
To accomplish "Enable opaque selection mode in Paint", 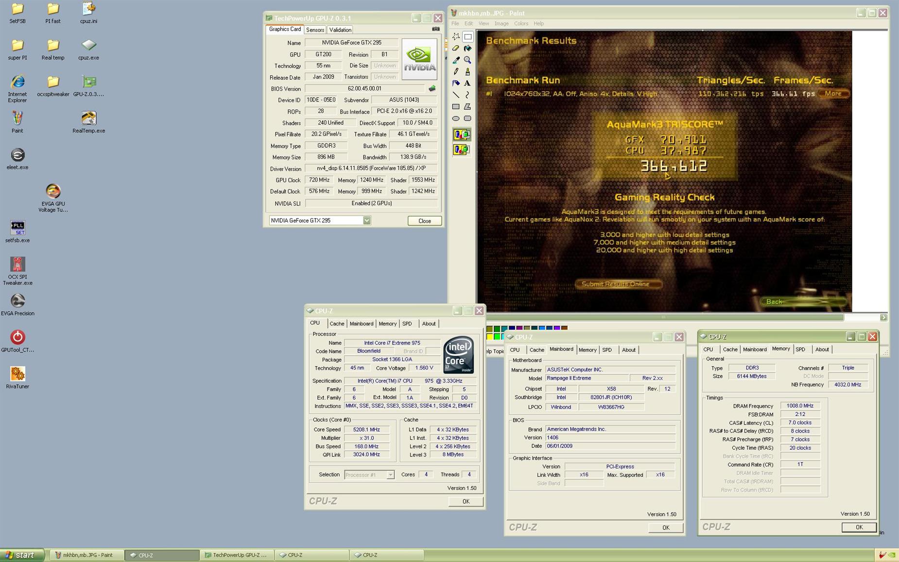I will (461, 135).
